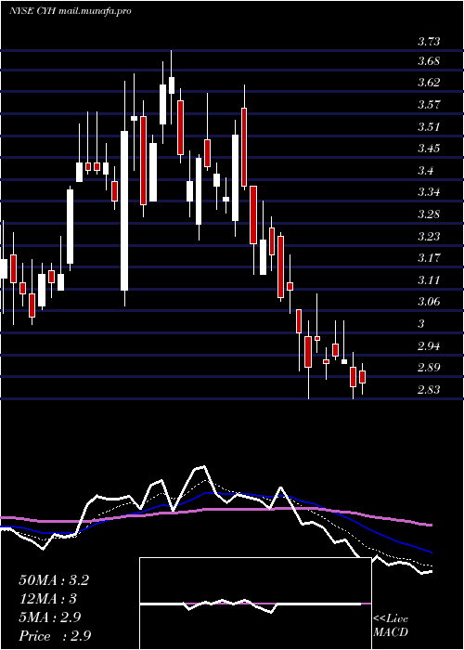Select the 3.73 price axis label
The image size is (464, 650).
429,42
